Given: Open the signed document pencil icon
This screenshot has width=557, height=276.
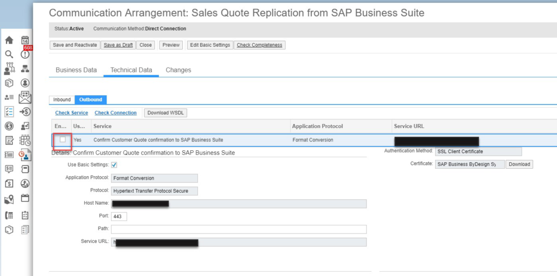Looking at the screenshot, I should pyautogui.click(x=9, y=140).
